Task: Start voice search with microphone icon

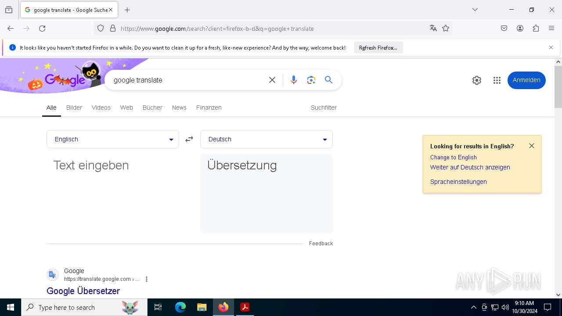Action: 294,80
